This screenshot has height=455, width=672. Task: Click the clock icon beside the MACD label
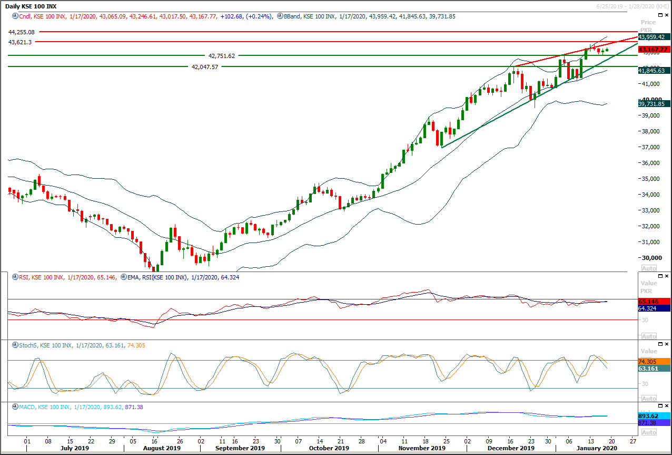(x=15, y=407)
